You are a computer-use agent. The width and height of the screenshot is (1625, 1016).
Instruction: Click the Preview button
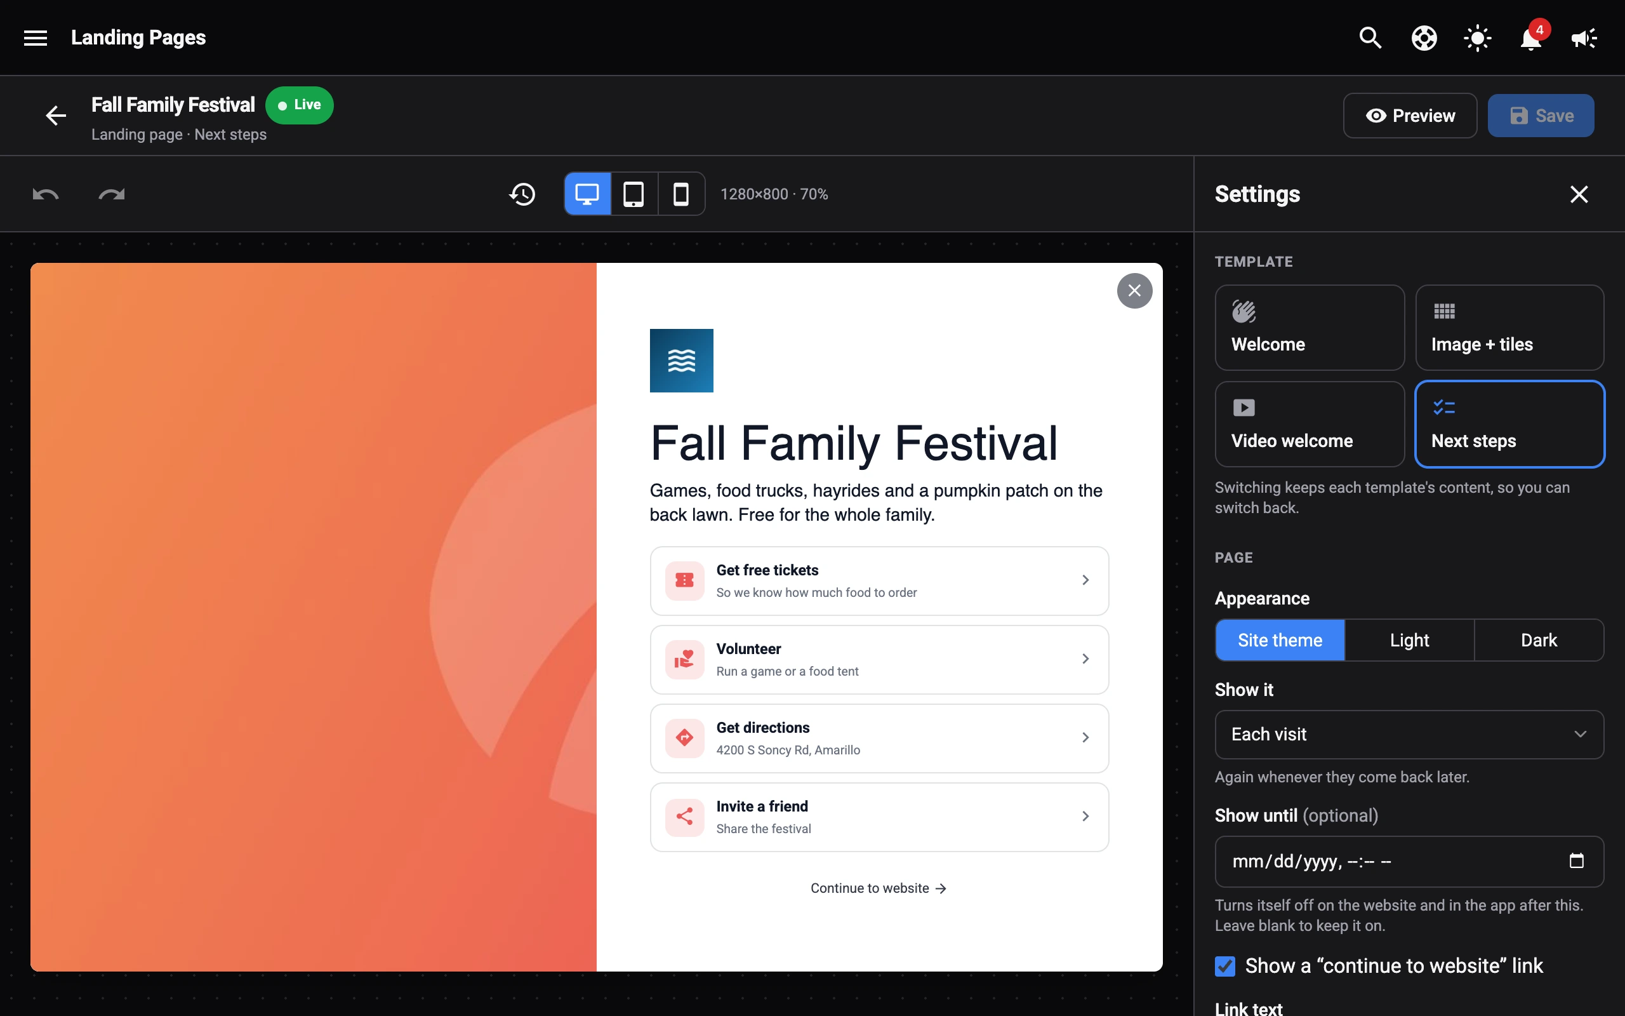pyautogui.click(x=1410, y=116)
